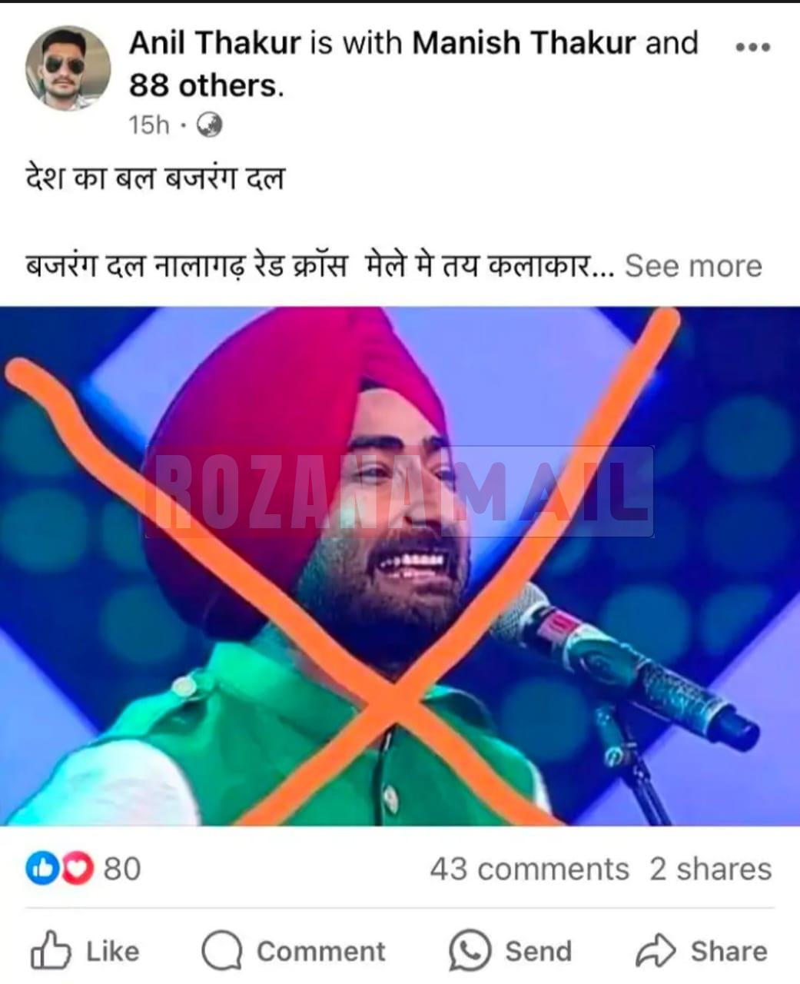
Task: Click the speech bubble Comment icon
Action: [222, 952]
